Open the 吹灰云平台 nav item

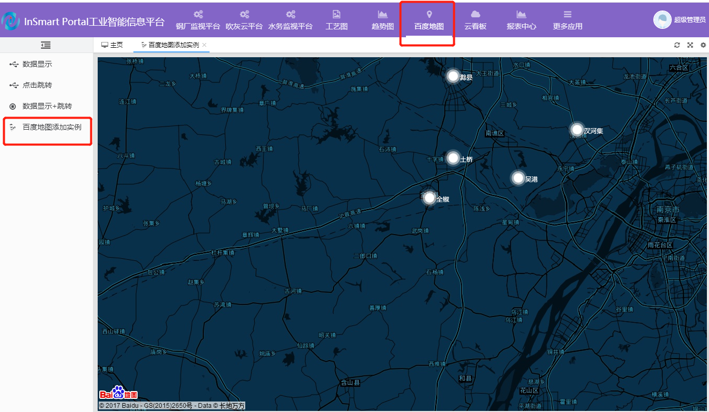[x=244, y=20]
